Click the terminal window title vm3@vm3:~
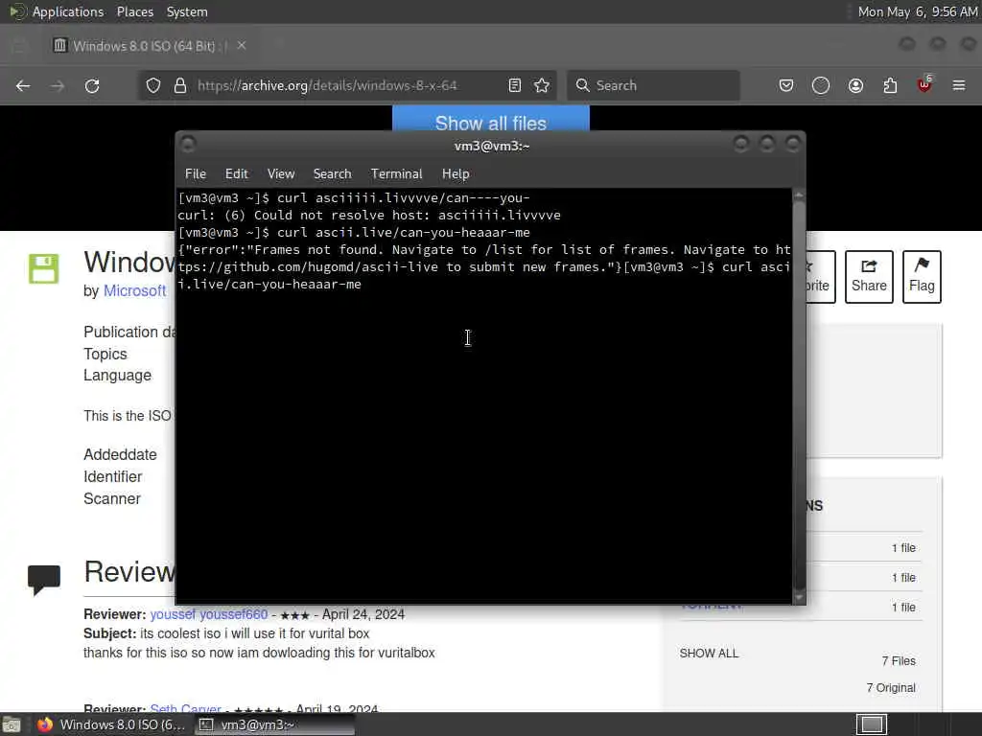 coord(492,147)
